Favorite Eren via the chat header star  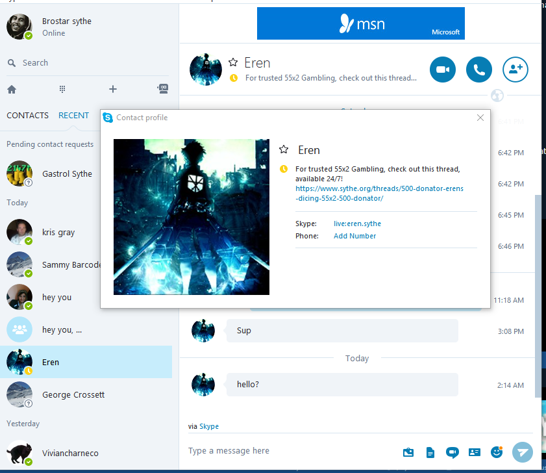pyautogui.click(x=233, y=62)
